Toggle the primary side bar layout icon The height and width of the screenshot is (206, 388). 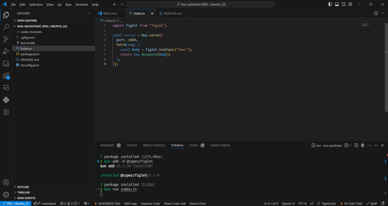tap(330, 4)
